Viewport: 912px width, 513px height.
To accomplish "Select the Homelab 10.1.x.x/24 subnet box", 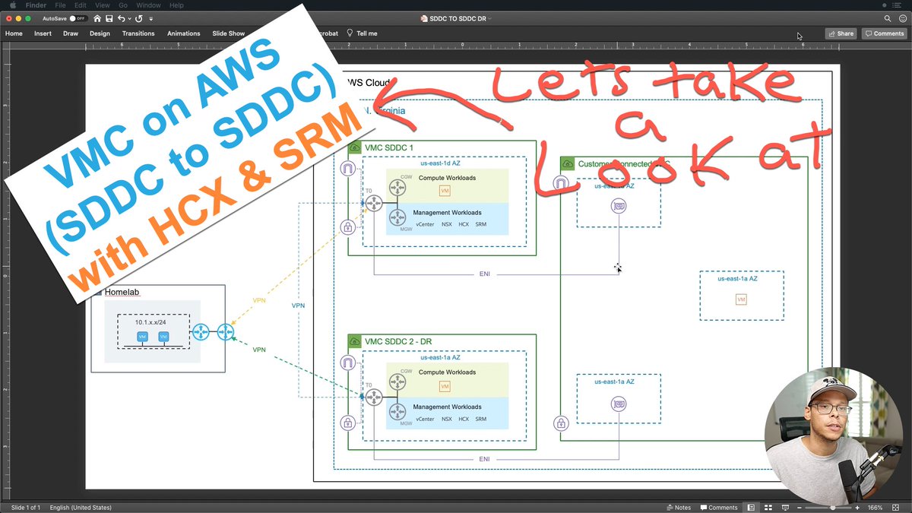I will pos(154,331).
